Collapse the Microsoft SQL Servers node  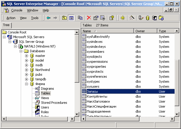(4, 37)
